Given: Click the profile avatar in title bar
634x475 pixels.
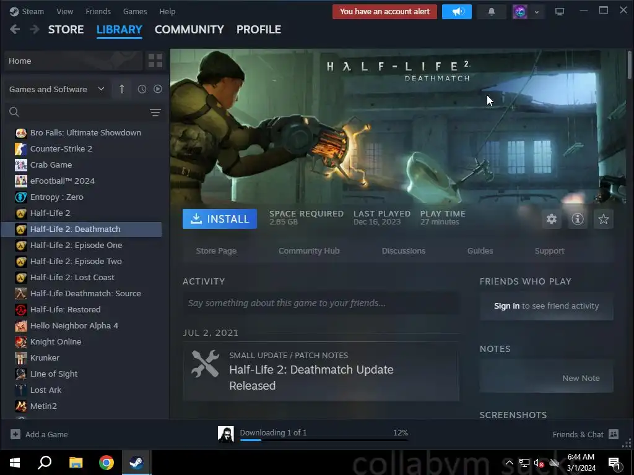Looking at the screenshot, I should [x=520, y=12].
